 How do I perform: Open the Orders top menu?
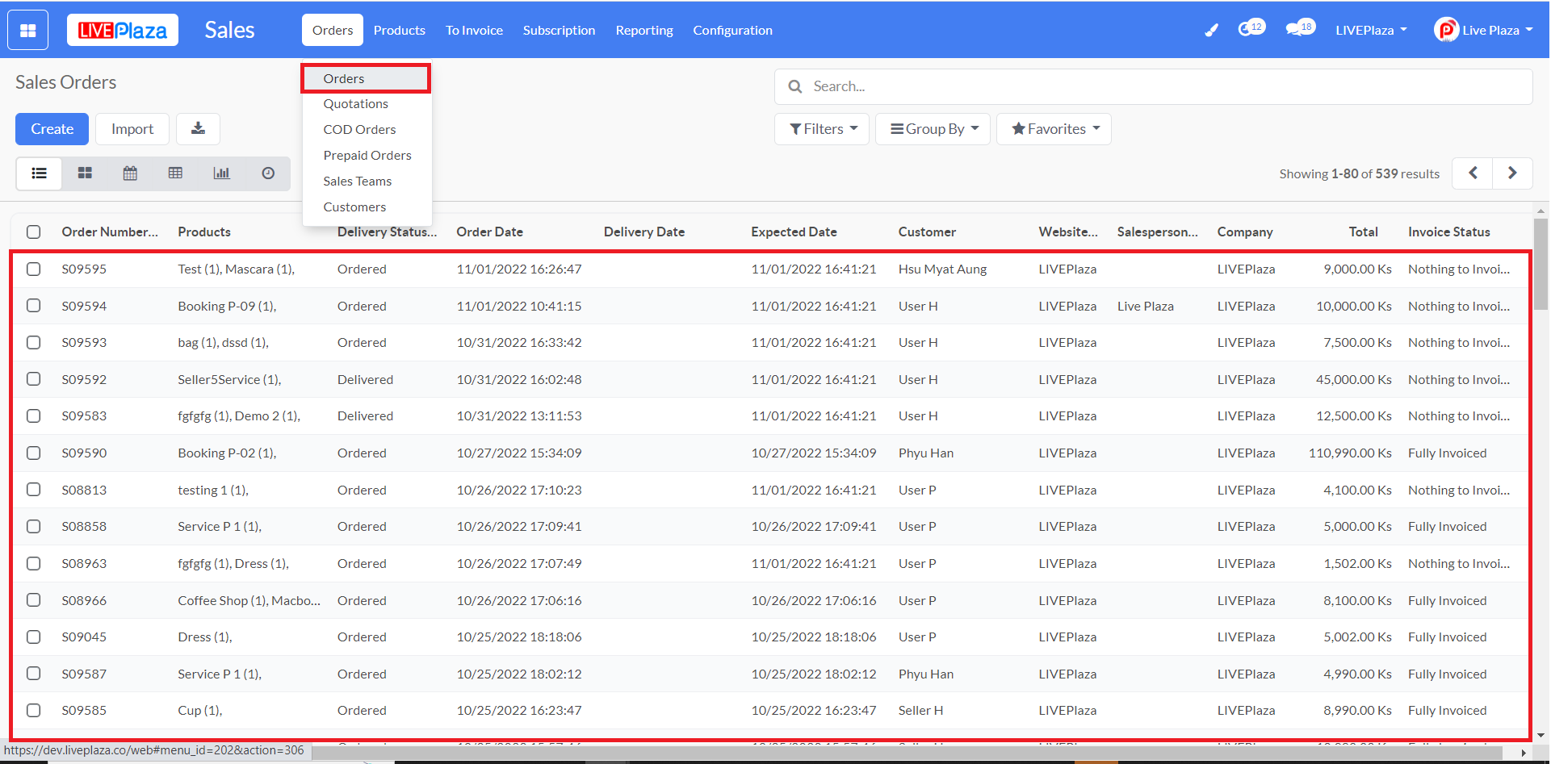(333, 31)
